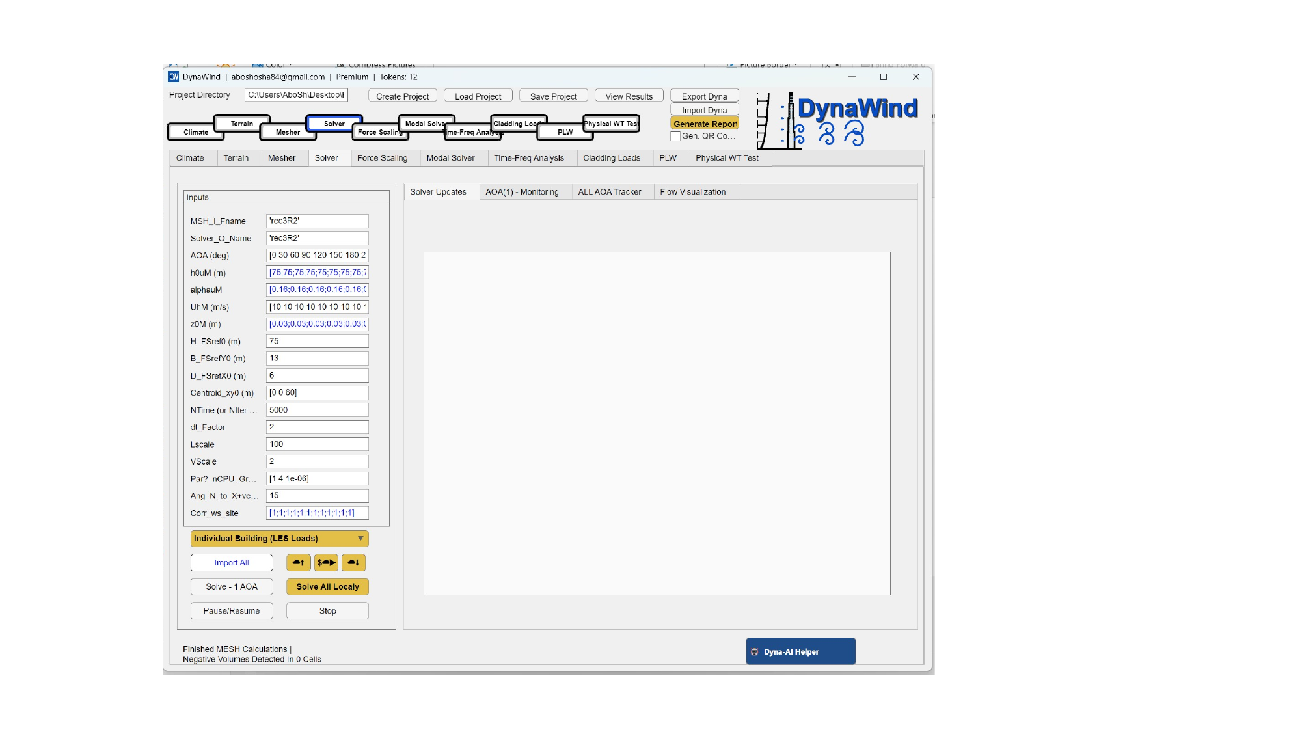Screen dimensions: 1302x732
Task: Open the Dyna-AI Helper robot assistant
Action: 800,651
